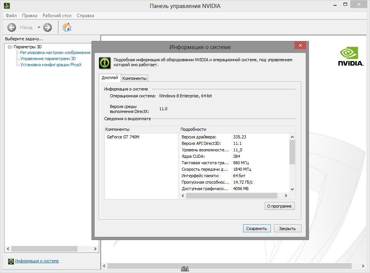
Task: Click right arrow of main window bottom scrollbar
Action: (x=363, y=266)
